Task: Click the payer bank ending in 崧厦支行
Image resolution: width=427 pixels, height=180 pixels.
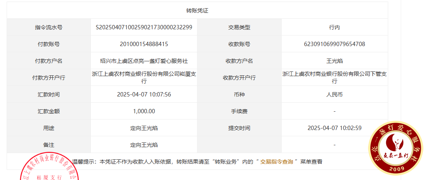Action: [x=144, y=77]
